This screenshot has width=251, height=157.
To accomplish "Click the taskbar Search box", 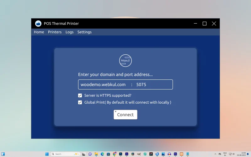I will click(65, 154).
